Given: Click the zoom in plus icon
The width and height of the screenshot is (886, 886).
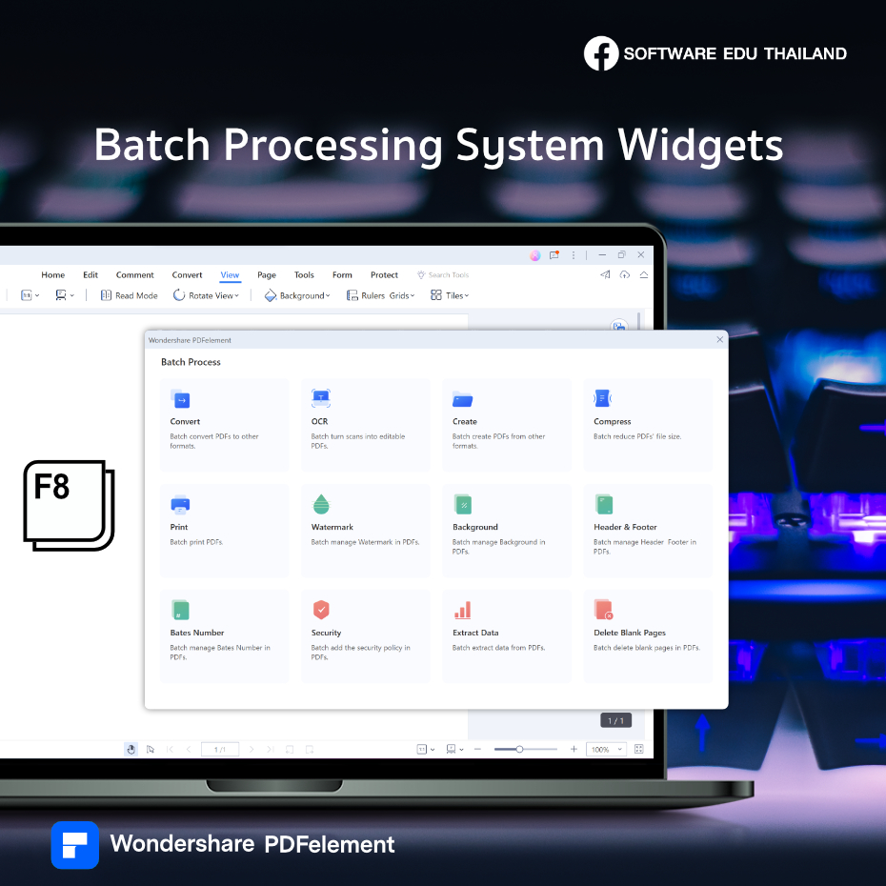Looking at the screenshot, I should click(574, 749).
